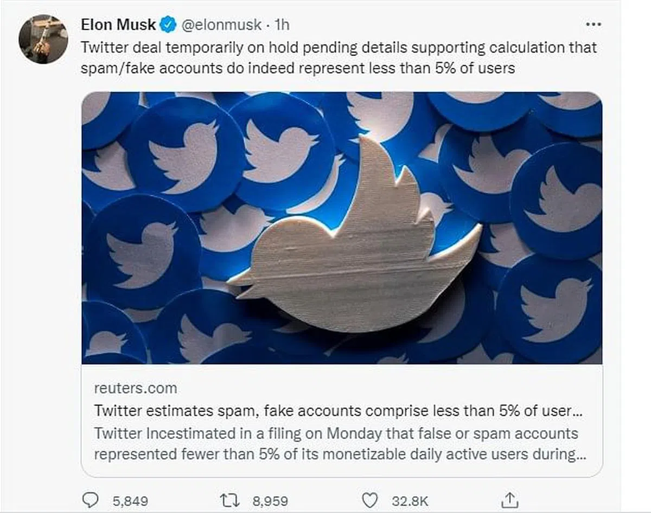
Task: Open the 'Twitter estimates spam' article headline
Action: coord(333,411)
